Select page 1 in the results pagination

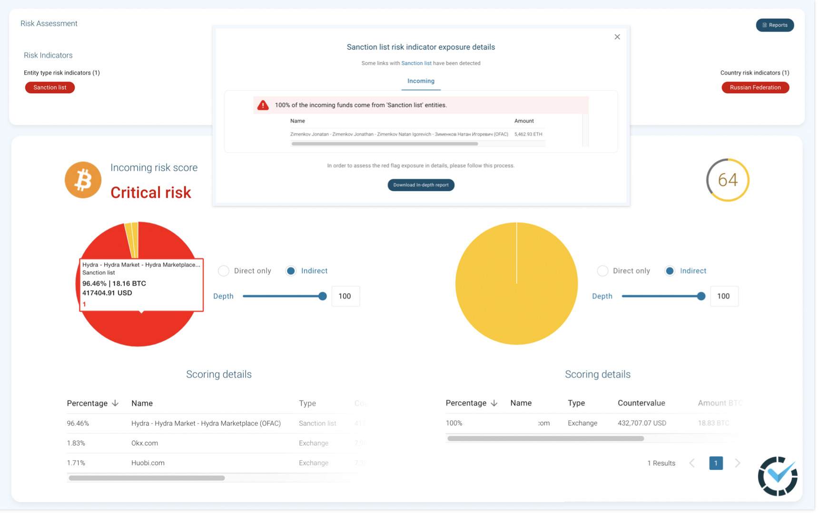(x=716, y=463)
